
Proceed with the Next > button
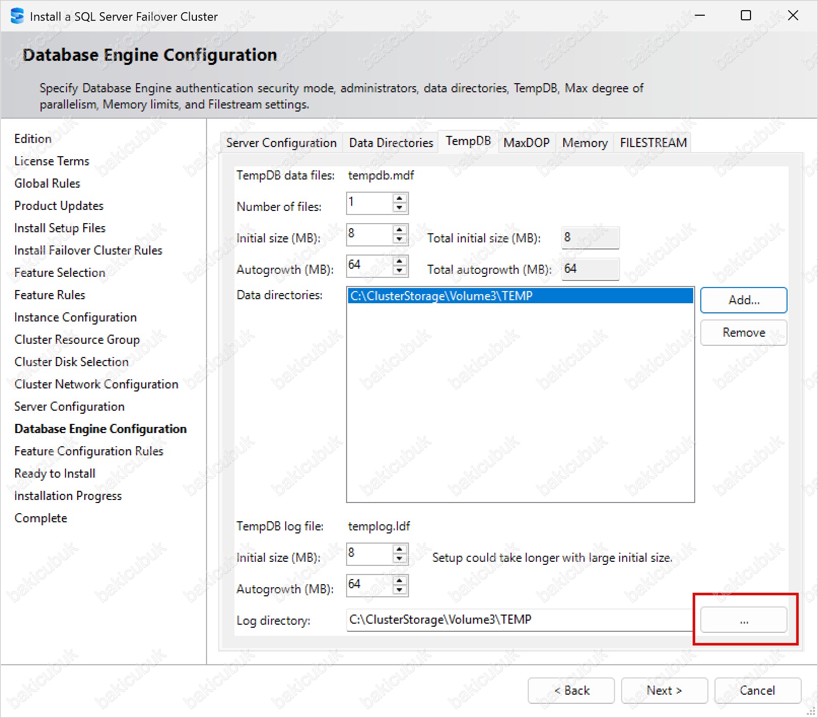[x=664, y=691]
